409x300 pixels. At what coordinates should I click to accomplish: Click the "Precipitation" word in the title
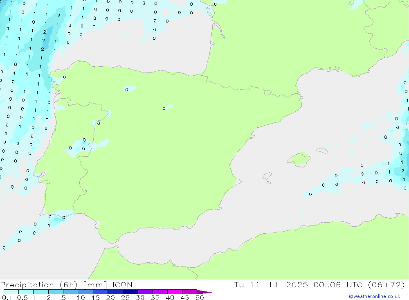[x=27, y=285]
